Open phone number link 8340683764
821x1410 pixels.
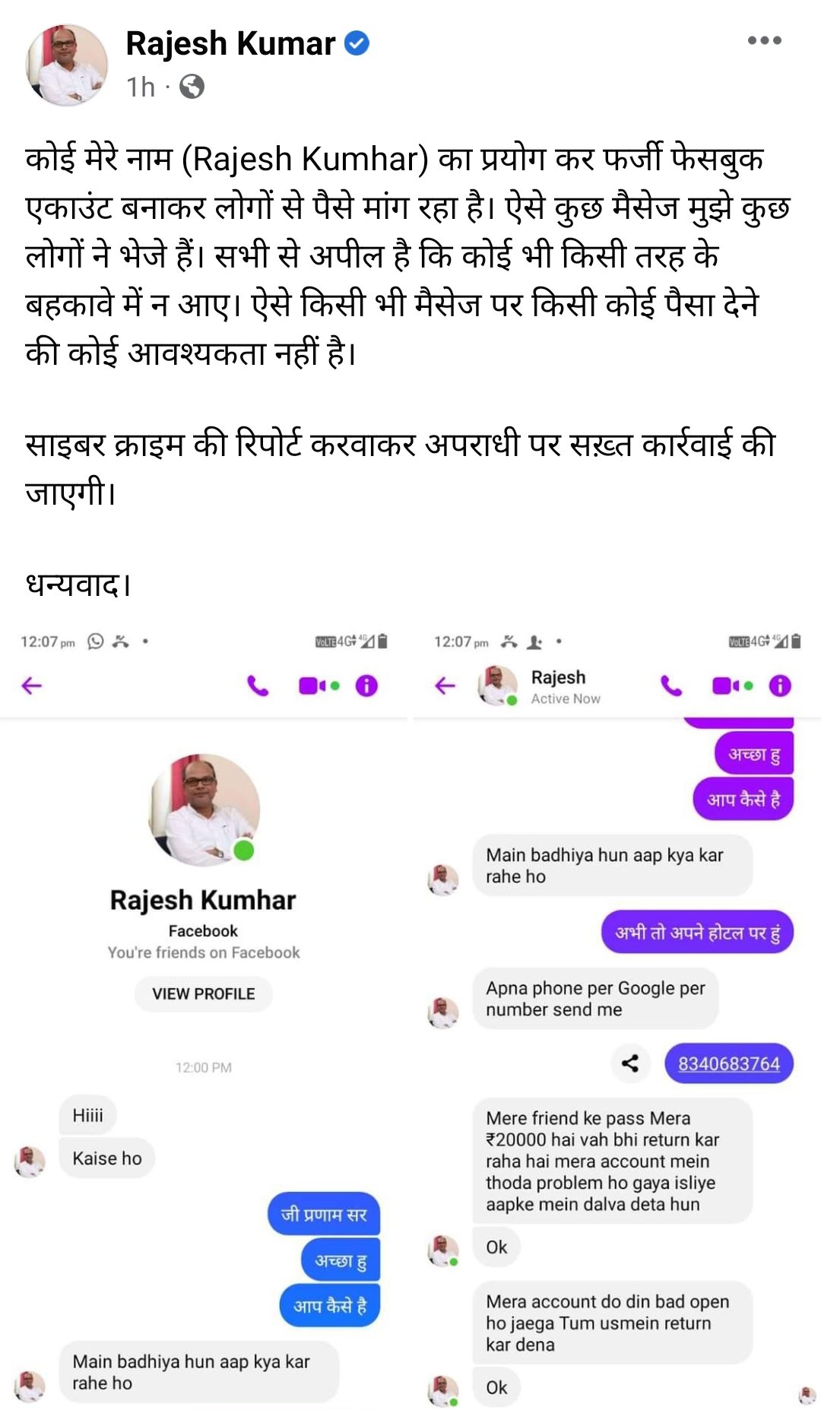point(729,1063)
